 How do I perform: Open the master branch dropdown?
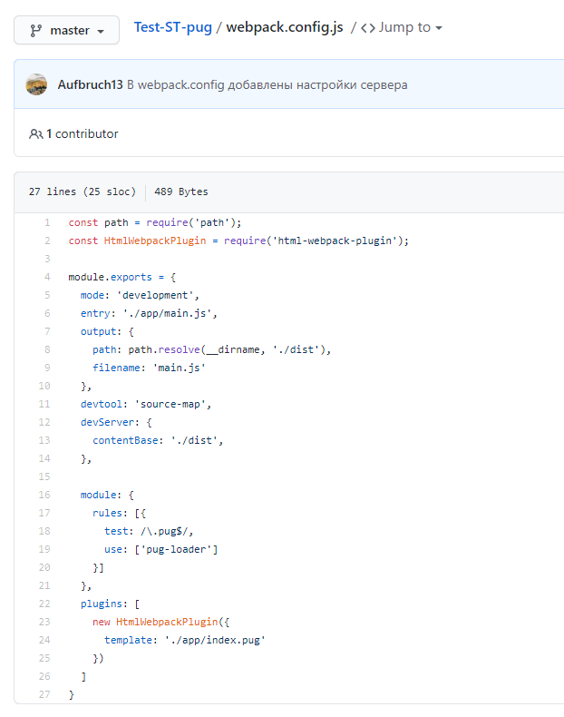click(x=66, y=30)
